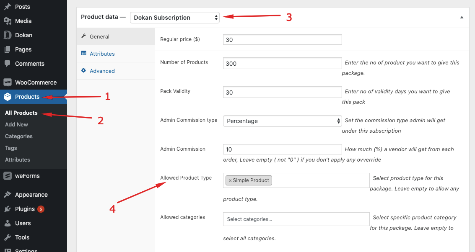Click inside the Allowed Product Type field
The image size is (475, 252).
click(296, 180)
